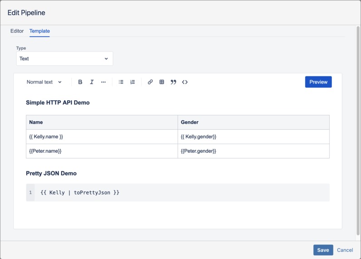Click the Simple HTTP API Demo heading
Image resolution: width=361 pixels, height=259 pixels.
pos(58,103)
